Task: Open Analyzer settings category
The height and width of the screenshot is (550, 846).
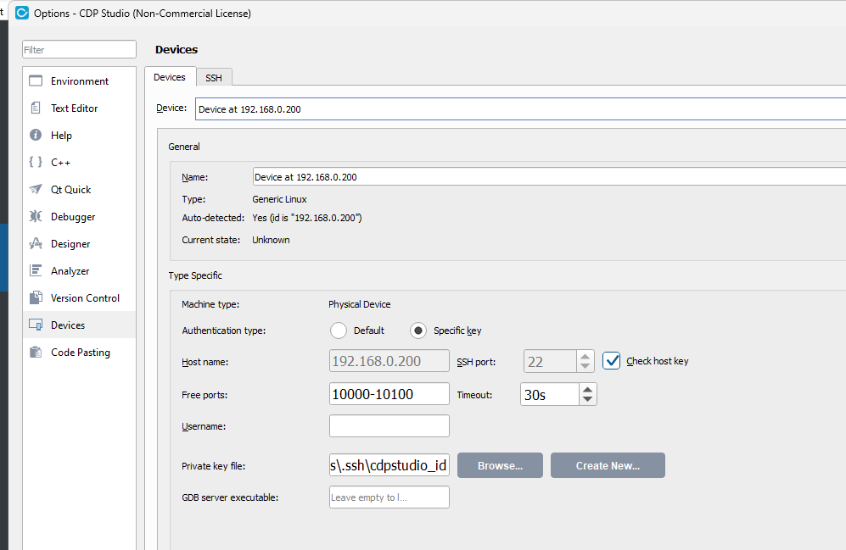Action: click(79, 270)
